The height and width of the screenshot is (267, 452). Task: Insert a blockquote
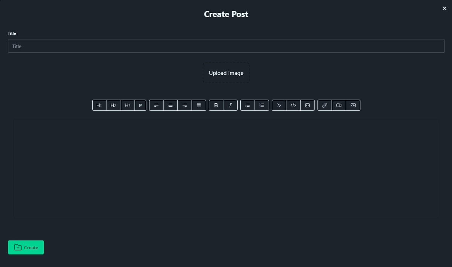click(279, 105)
